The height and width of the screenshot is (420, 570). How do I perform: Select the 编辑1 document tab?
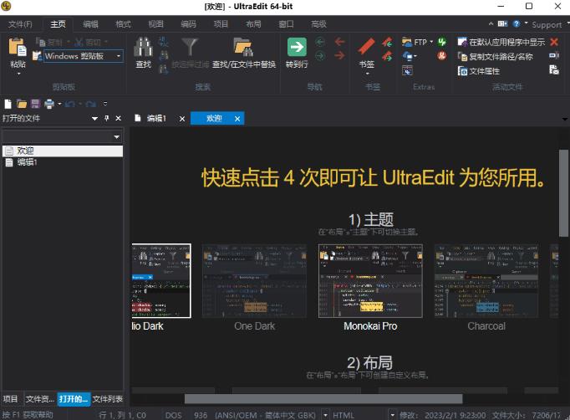tap(156, 118)
